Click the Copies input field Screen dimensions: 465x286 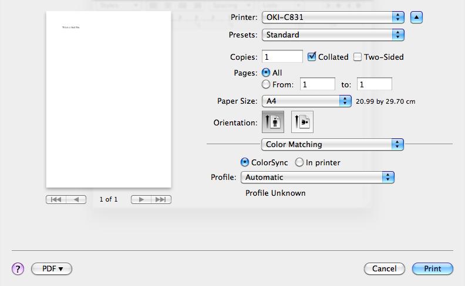coord(282,56)
